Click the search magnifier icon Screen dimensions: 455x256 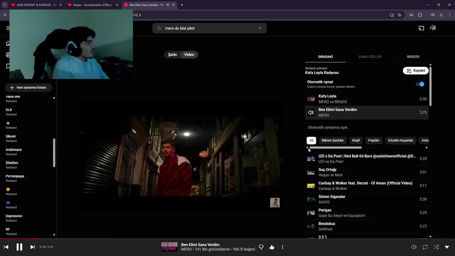[x=159, y=28]
